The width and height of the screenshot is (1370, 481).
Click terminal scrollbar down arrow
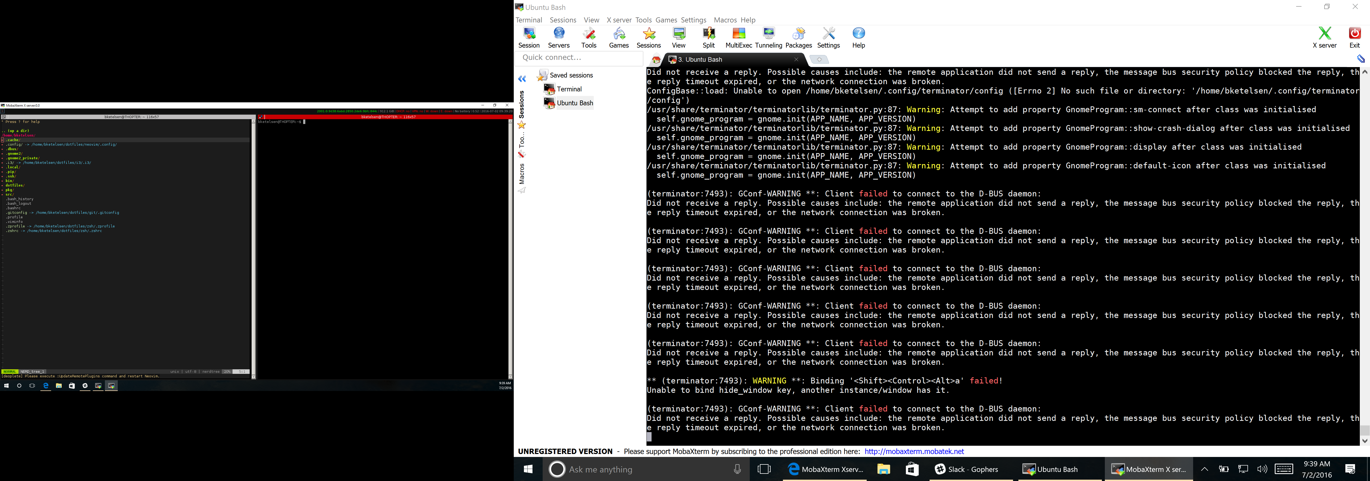pyautogui.click(x=1364, y=441)
